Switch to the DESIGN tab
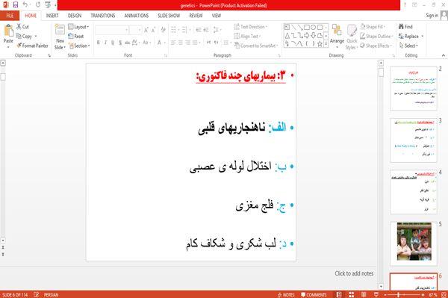 click(75, 16)
